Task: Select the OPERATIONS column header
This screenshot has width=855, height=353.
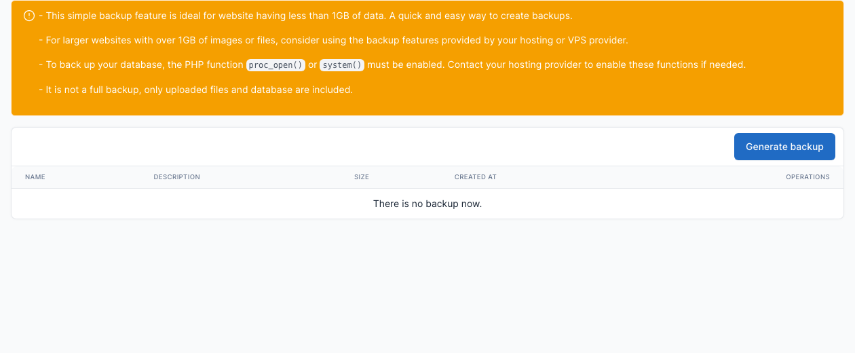Action: click(807, 177)
